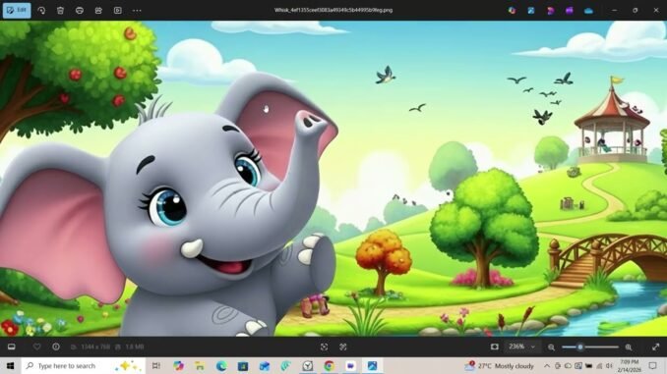Open the 236% zoom level dropdown
This screenshot has height=374, width=667.
tap(522, 347)
